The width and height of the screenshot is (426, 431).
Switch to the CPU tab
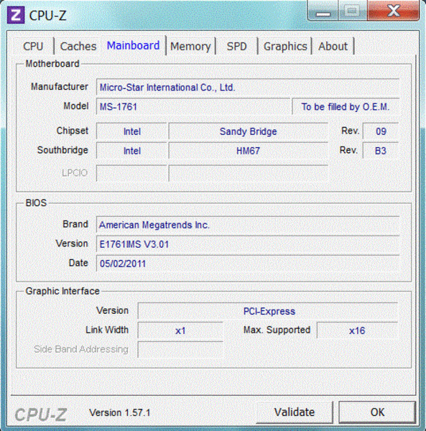click(33, 46)
